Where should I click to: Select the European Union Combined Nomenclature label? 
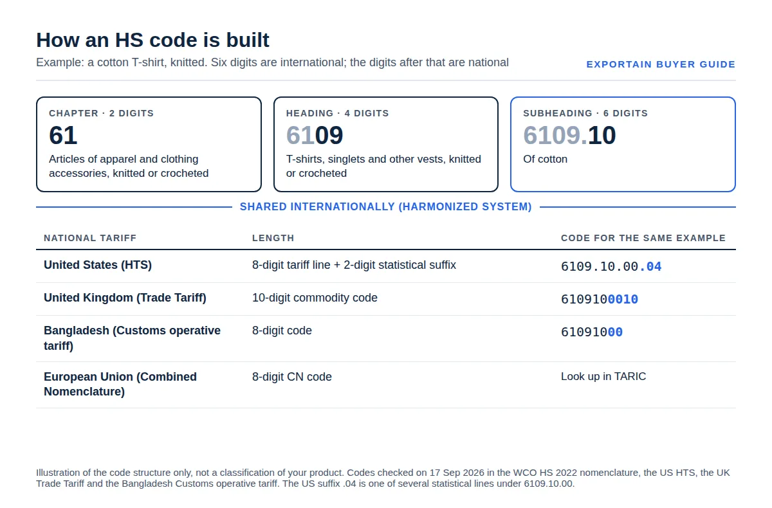click(x=120, y=384)
